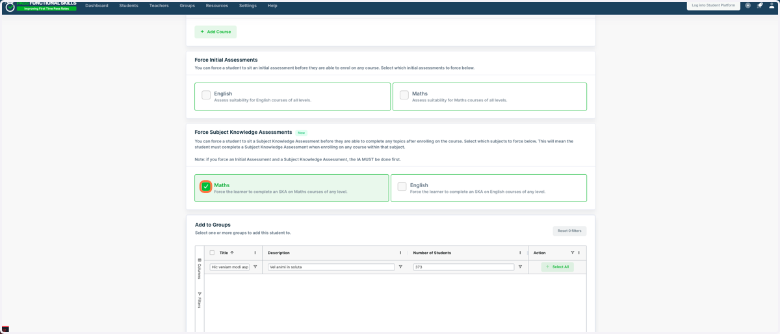The width and height of the screenshot is (780, 334).
Task: Click the Reset 0 filters button
Action: 569,231
